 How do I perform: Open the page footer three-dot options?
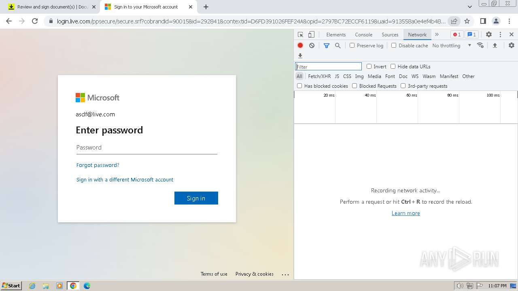coord(285,274)
